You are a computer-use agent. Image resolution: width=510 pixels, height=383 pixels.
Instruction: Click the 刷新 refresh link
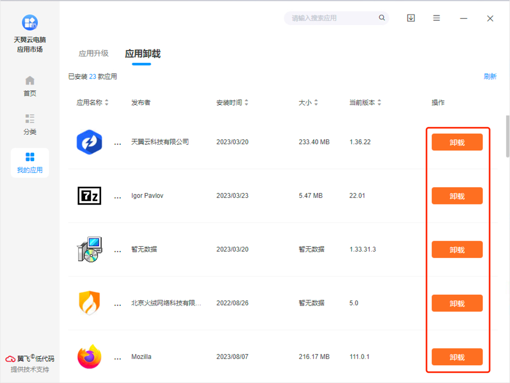click(x=490, y=76)
